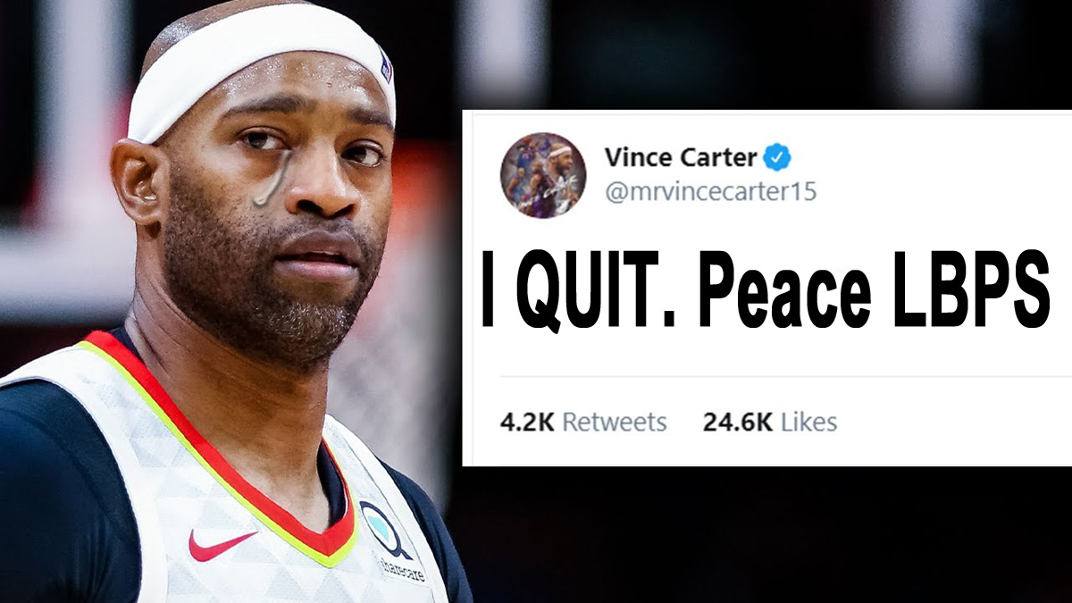Open the Vince Carter display name
The image size is (1072, 603).
click(681, 158)
